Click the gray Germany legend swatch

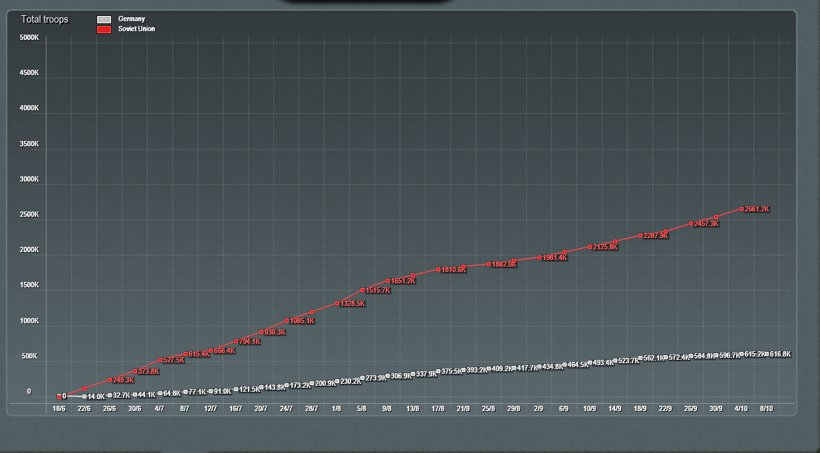[x=104, y=20]
